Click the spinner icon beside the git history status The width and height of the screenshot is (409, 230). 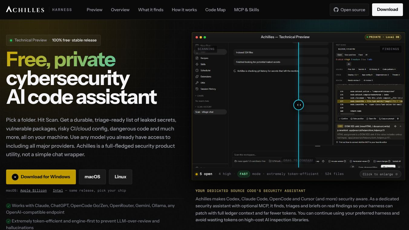[x=235, y=71]
